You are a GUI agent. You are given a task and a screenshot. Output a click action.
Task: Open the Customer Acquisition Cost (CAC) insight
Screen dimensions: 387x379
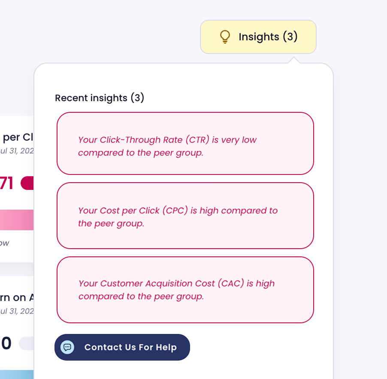click(185, 290)
